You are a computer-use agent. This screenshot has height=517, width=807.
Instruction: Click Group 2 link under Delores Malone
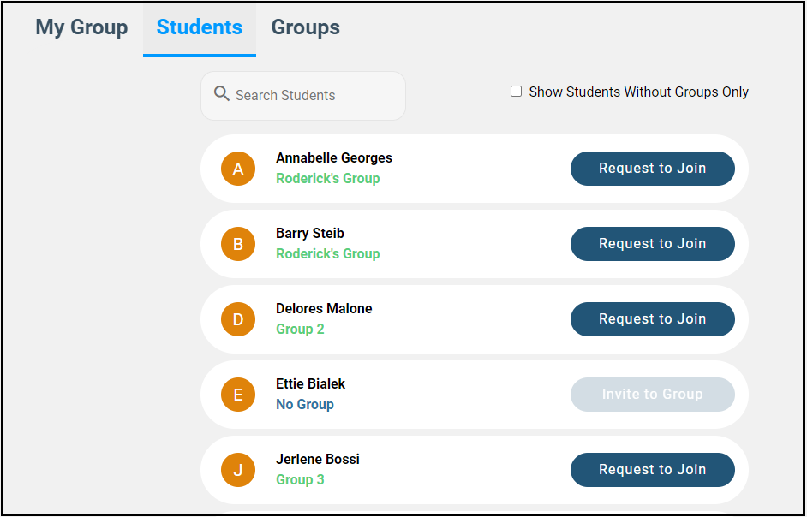pyautogui.click(x=300, y=330)
